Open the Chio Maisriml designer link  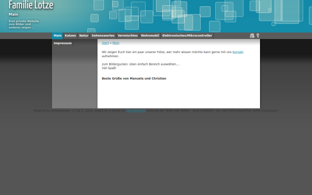(x=136, y=111)
